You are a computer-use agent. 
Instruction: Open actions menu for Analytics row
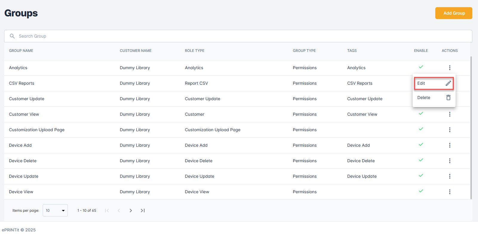coord(450,68)
